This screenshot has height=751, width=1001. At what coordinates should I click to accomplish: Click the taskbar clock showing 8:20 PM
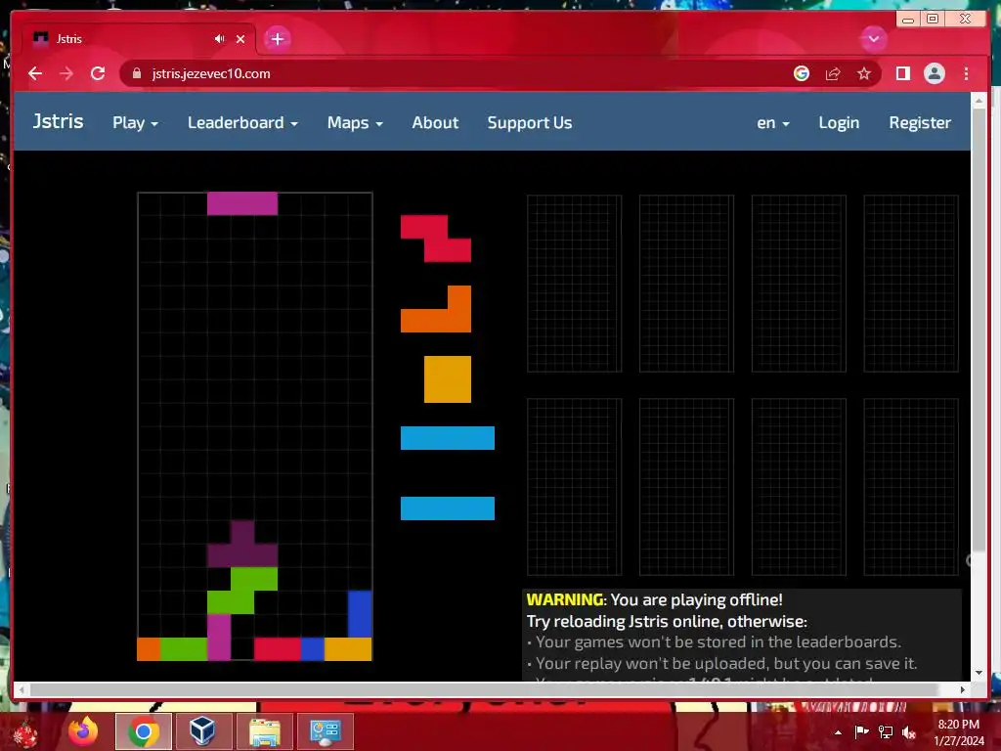pos(958,732)
